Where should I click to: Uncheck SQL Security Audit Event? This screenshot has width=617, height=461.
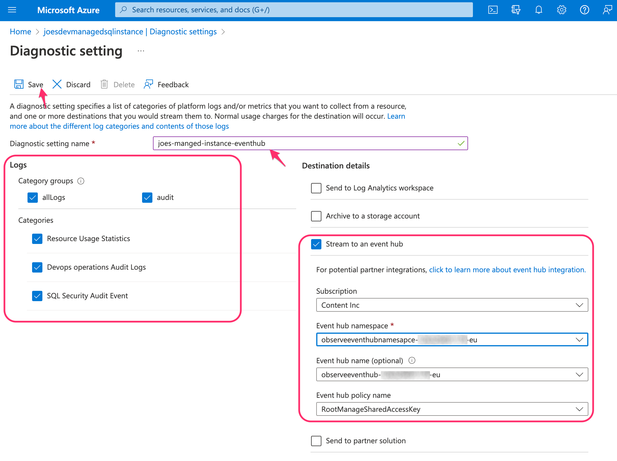[37, 296]
